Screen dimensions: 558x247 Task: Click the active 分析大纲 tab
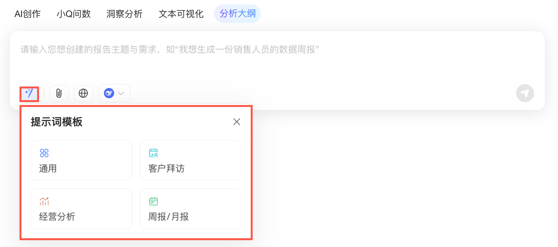tap(238, 14)
